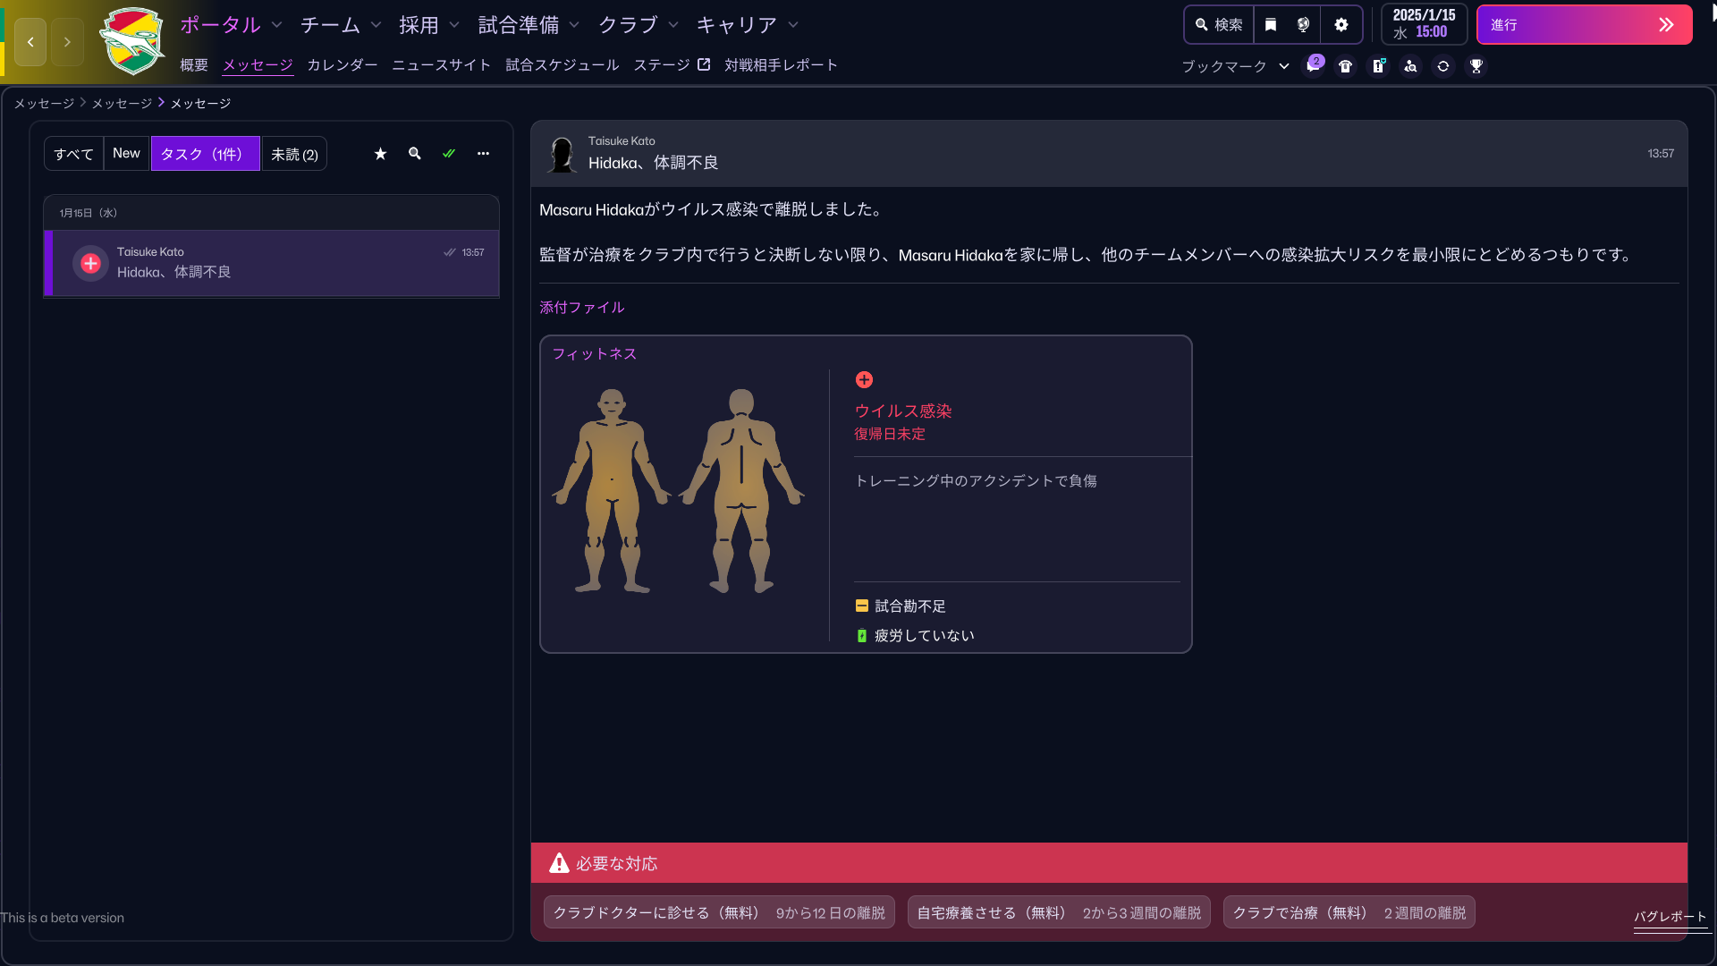Open messages bookmark with badge 2
This screenshot has height=966, width=1717.
[x=1313, y=66]
